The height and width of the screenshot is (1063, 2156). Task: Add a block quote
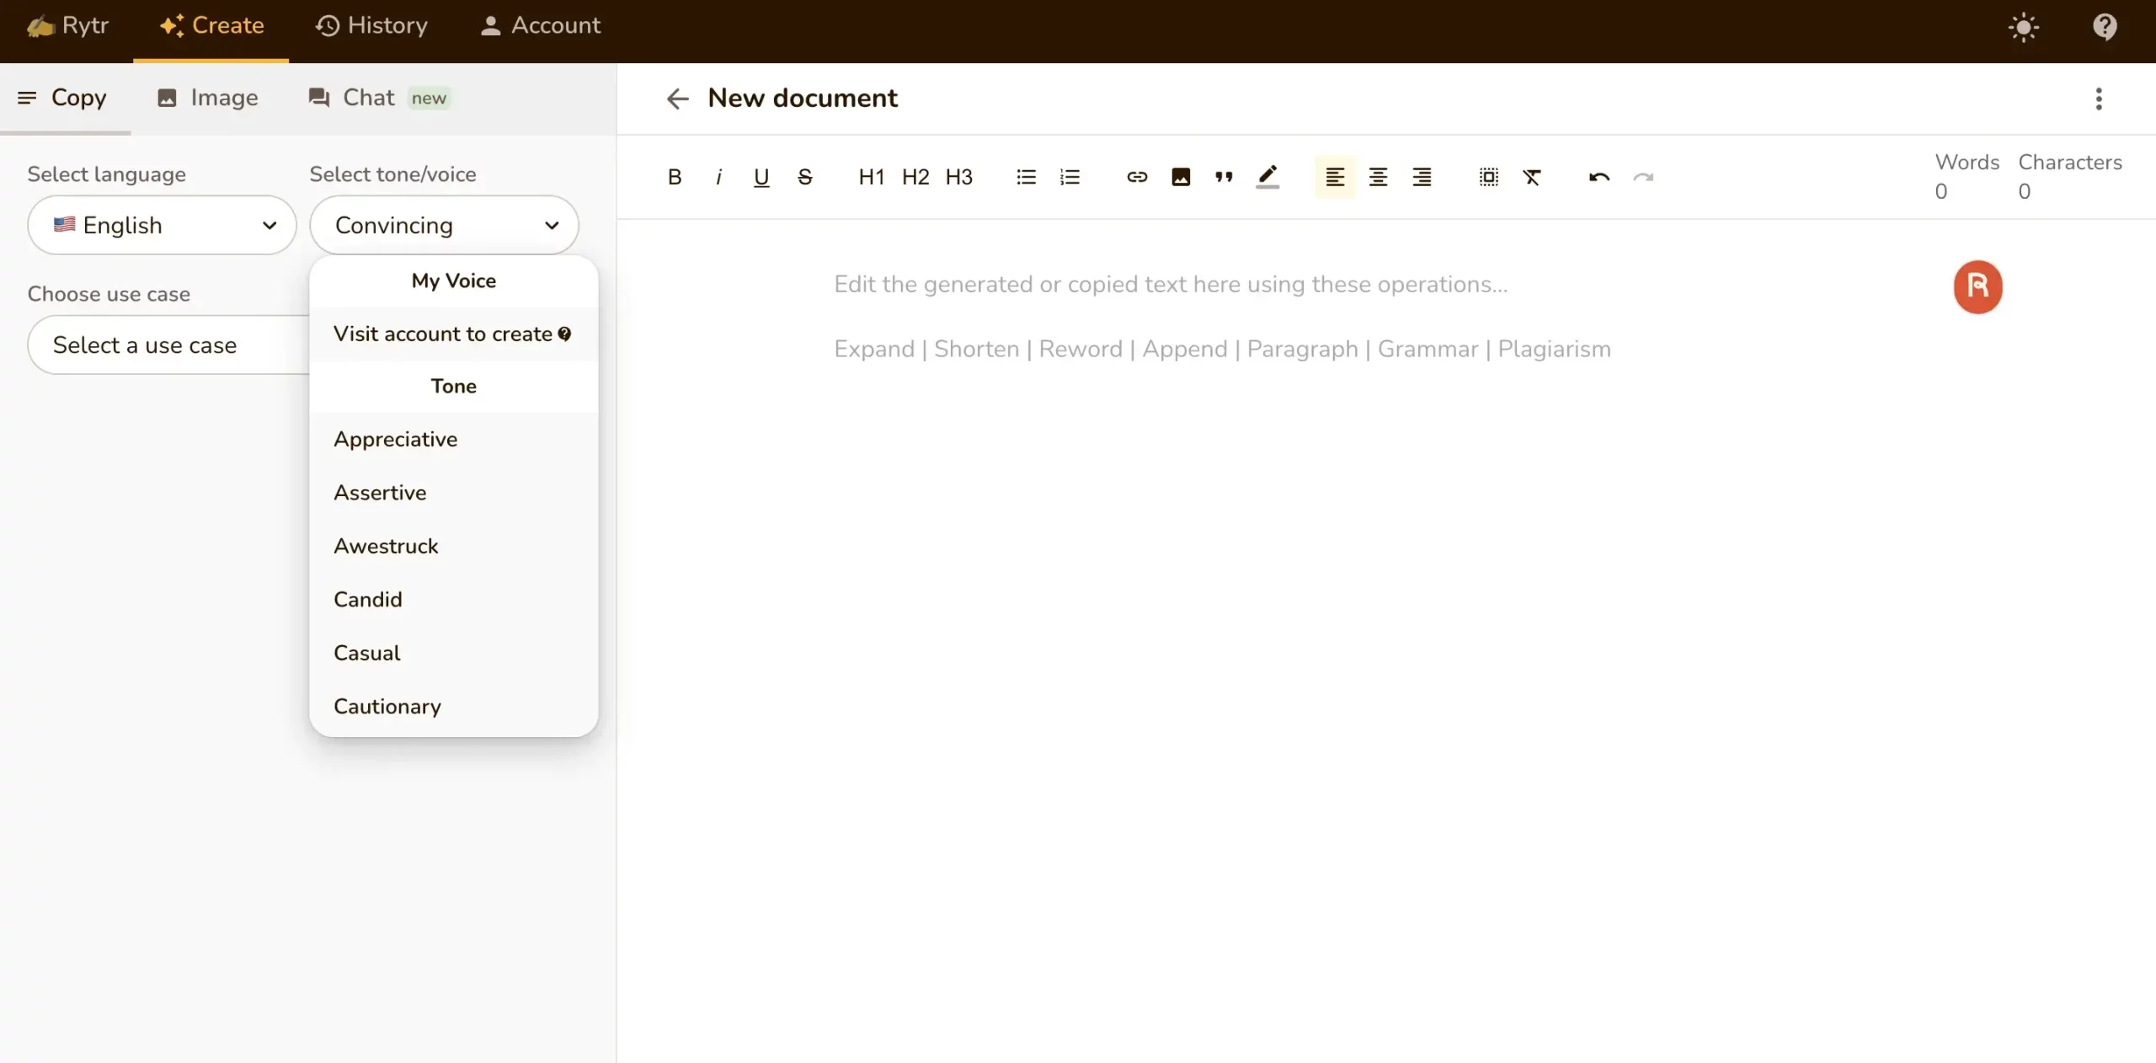[x=1224, y=177]
